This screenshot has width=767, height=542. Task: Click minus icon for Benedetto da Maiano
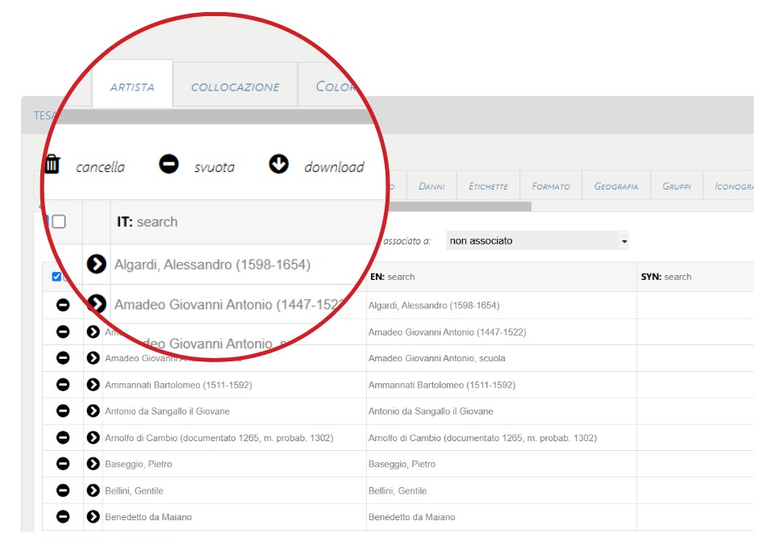[x=63, y=517]
